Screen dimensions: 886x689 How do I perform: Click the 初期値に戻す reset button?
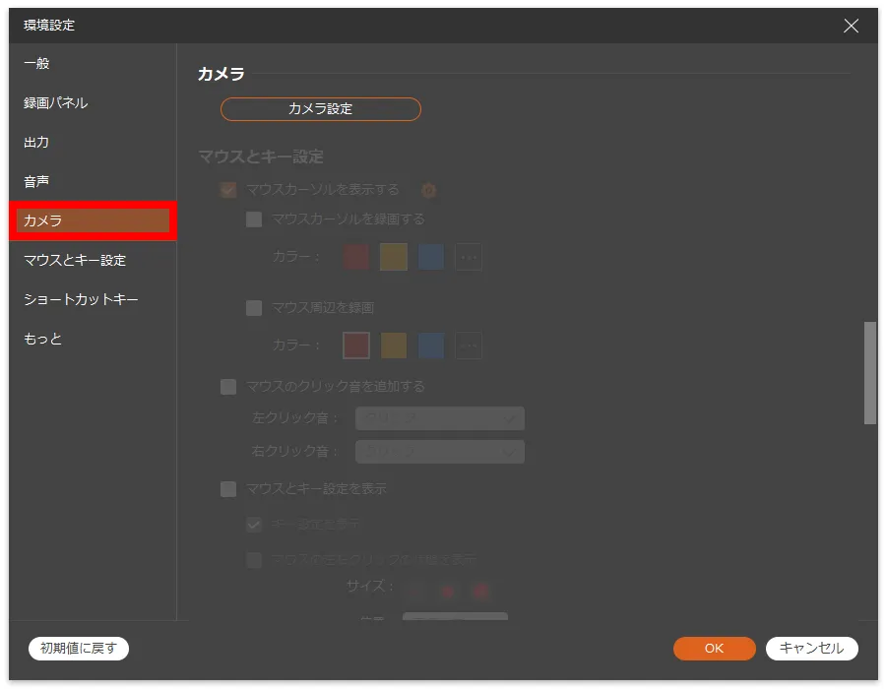pyautogui.click(x=79, y=648)
